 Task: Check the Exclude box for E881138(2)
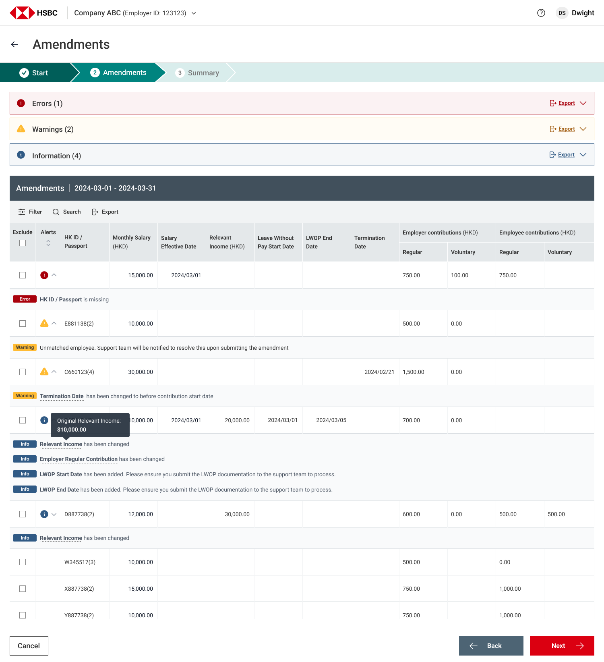(x=23, y=324)
